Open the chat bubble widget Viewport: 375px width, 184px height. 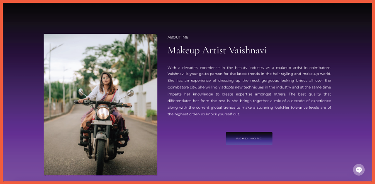[358, 170]
